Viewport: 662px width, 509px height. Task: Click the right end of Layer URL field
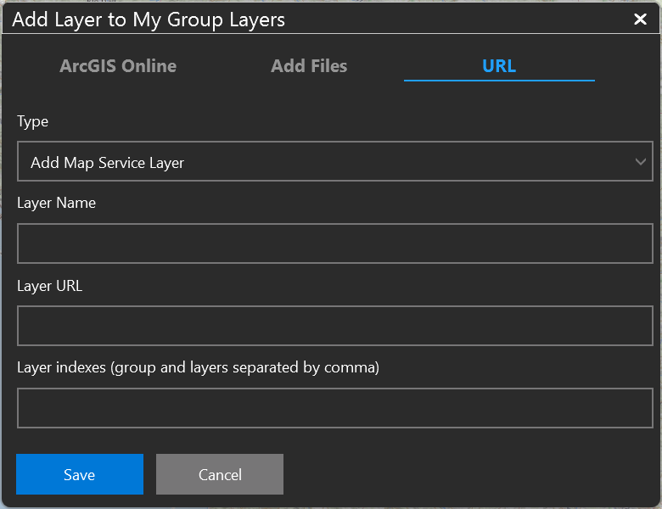point(628,327)
